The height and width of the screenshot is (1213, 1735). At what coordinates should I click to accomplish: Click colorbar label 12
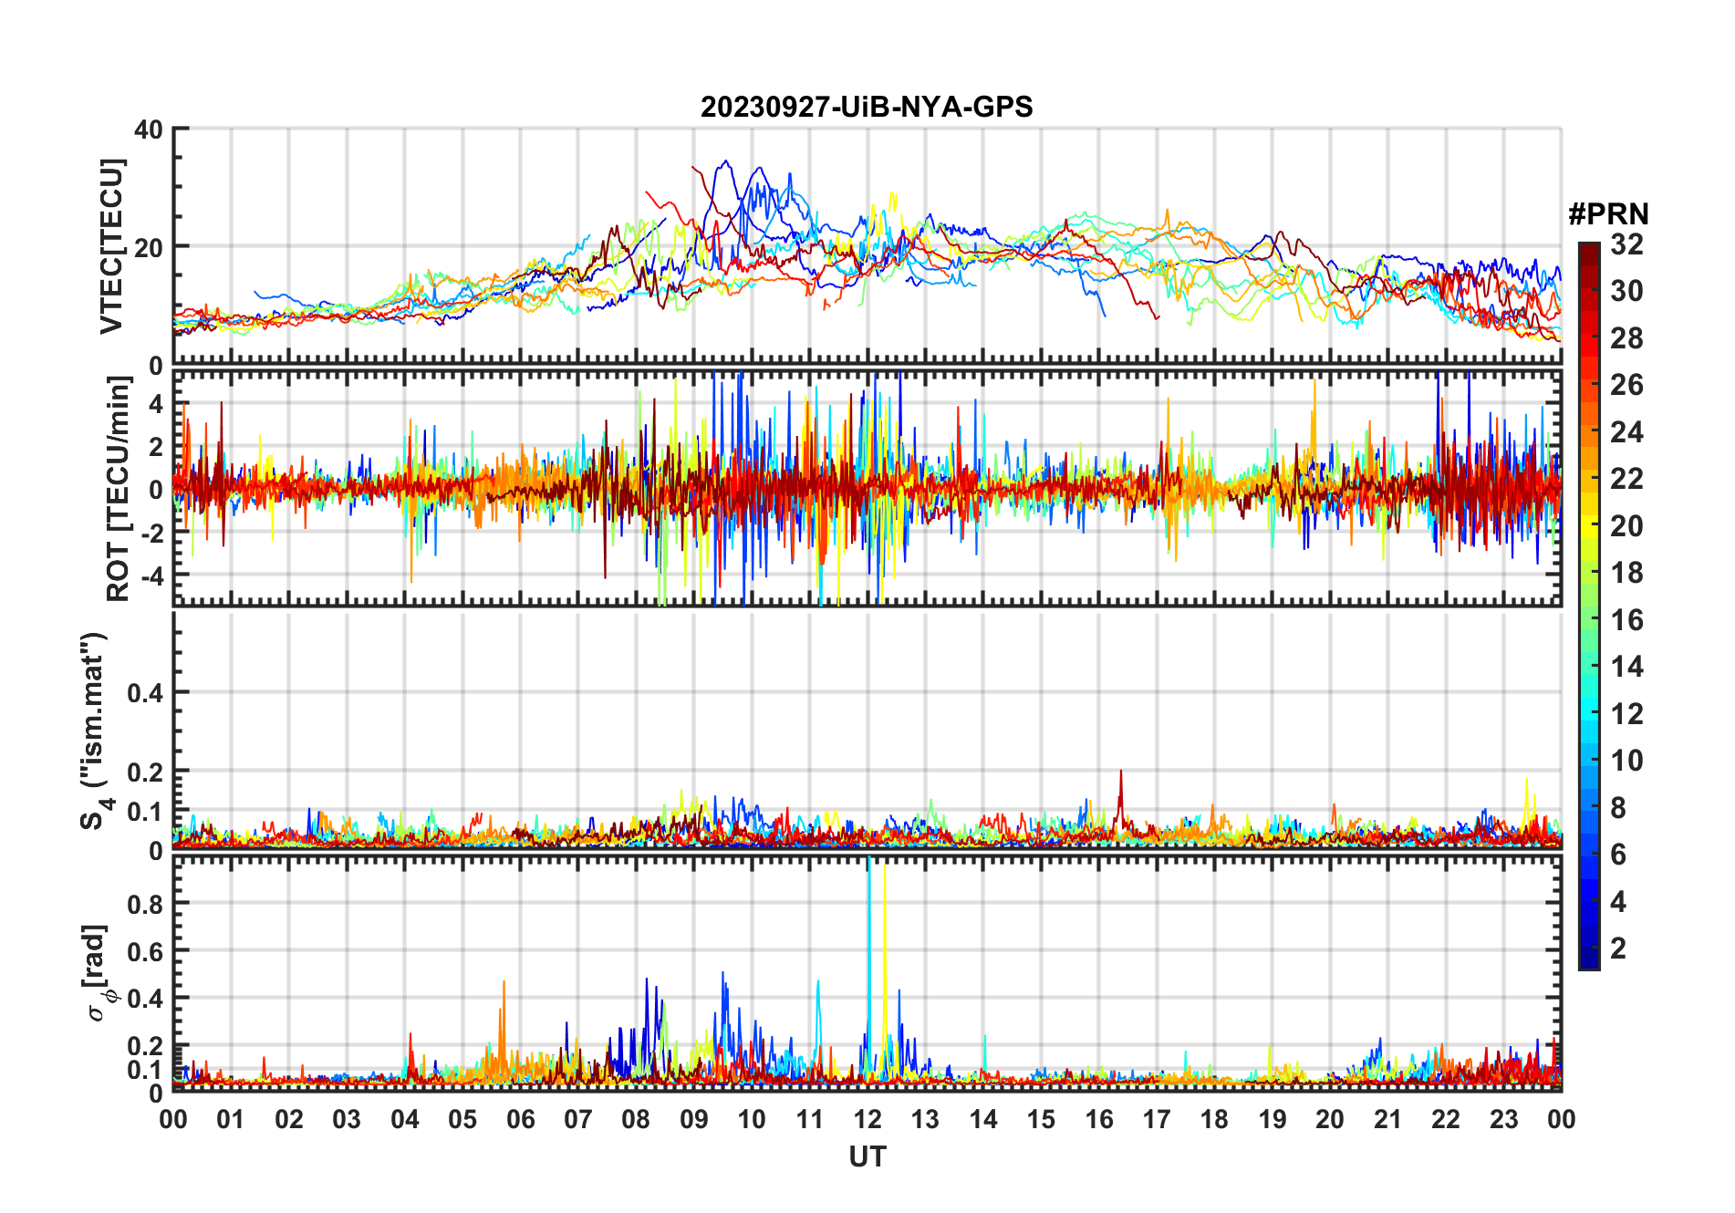[x=1626, y=714]
